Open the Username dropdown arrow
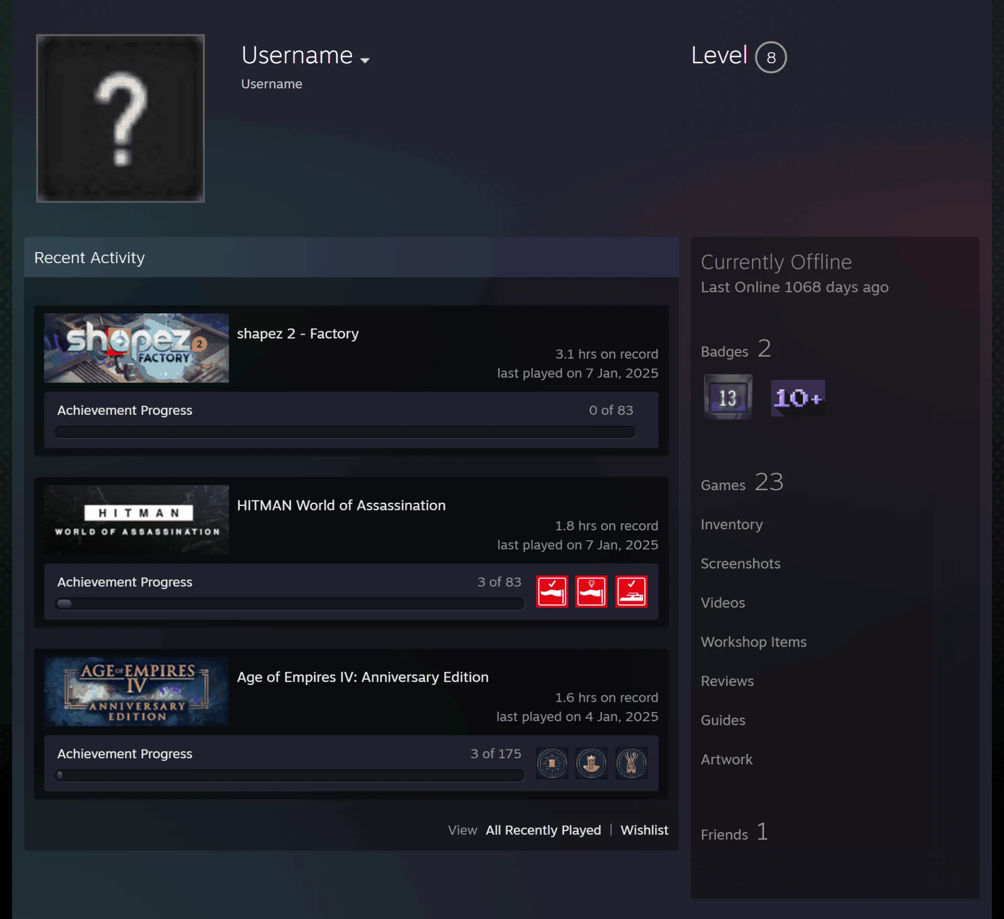Image resolution: width=1004 pixels, height=919 pixels. 365,60
